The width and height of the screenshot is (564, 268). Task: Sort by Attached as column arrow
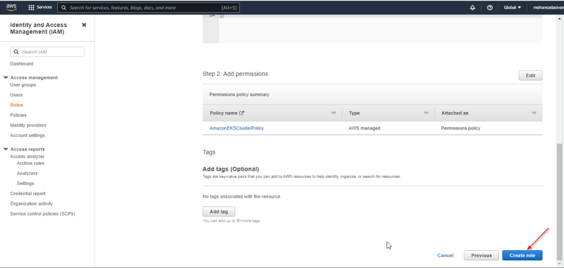point(534,113)
